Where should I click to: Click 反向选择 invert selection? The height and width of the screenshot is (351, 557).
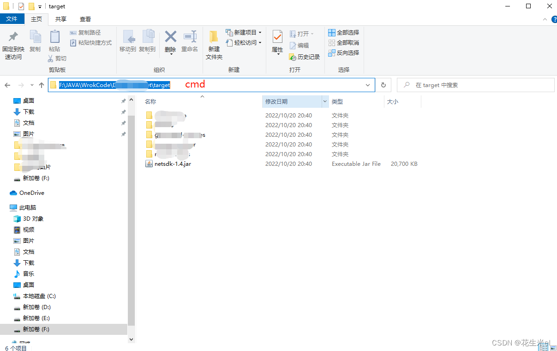point(344,53)
